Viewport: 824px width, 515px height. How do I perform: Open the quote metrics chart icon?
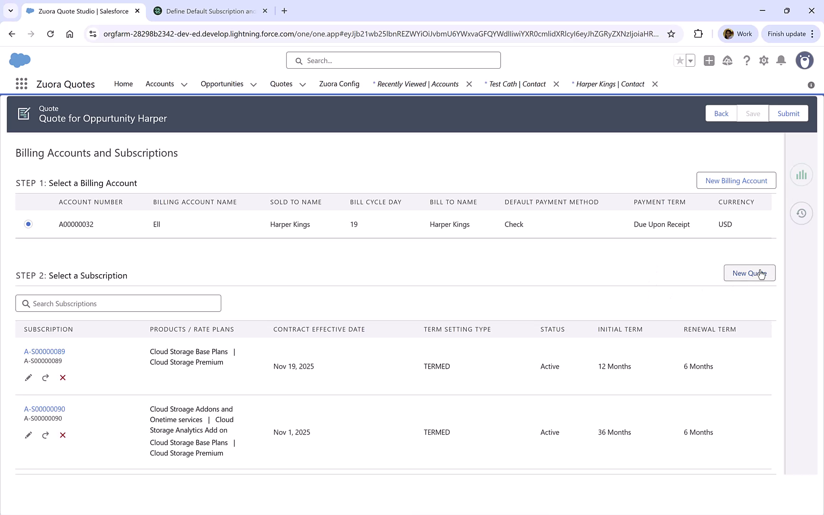801,175
